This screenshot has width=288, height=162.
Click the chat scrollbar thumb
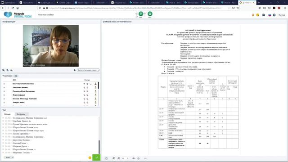coord(99,147)
